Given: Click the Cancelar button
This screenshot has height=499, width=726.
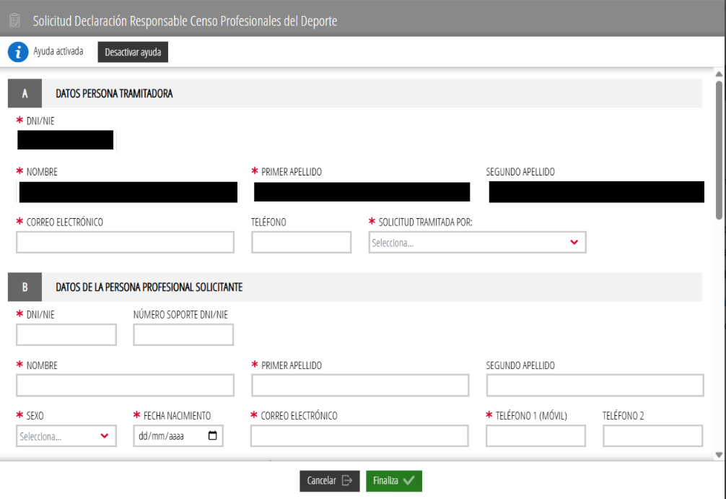Looking at the screenshot, I should (x=329, y=481).
